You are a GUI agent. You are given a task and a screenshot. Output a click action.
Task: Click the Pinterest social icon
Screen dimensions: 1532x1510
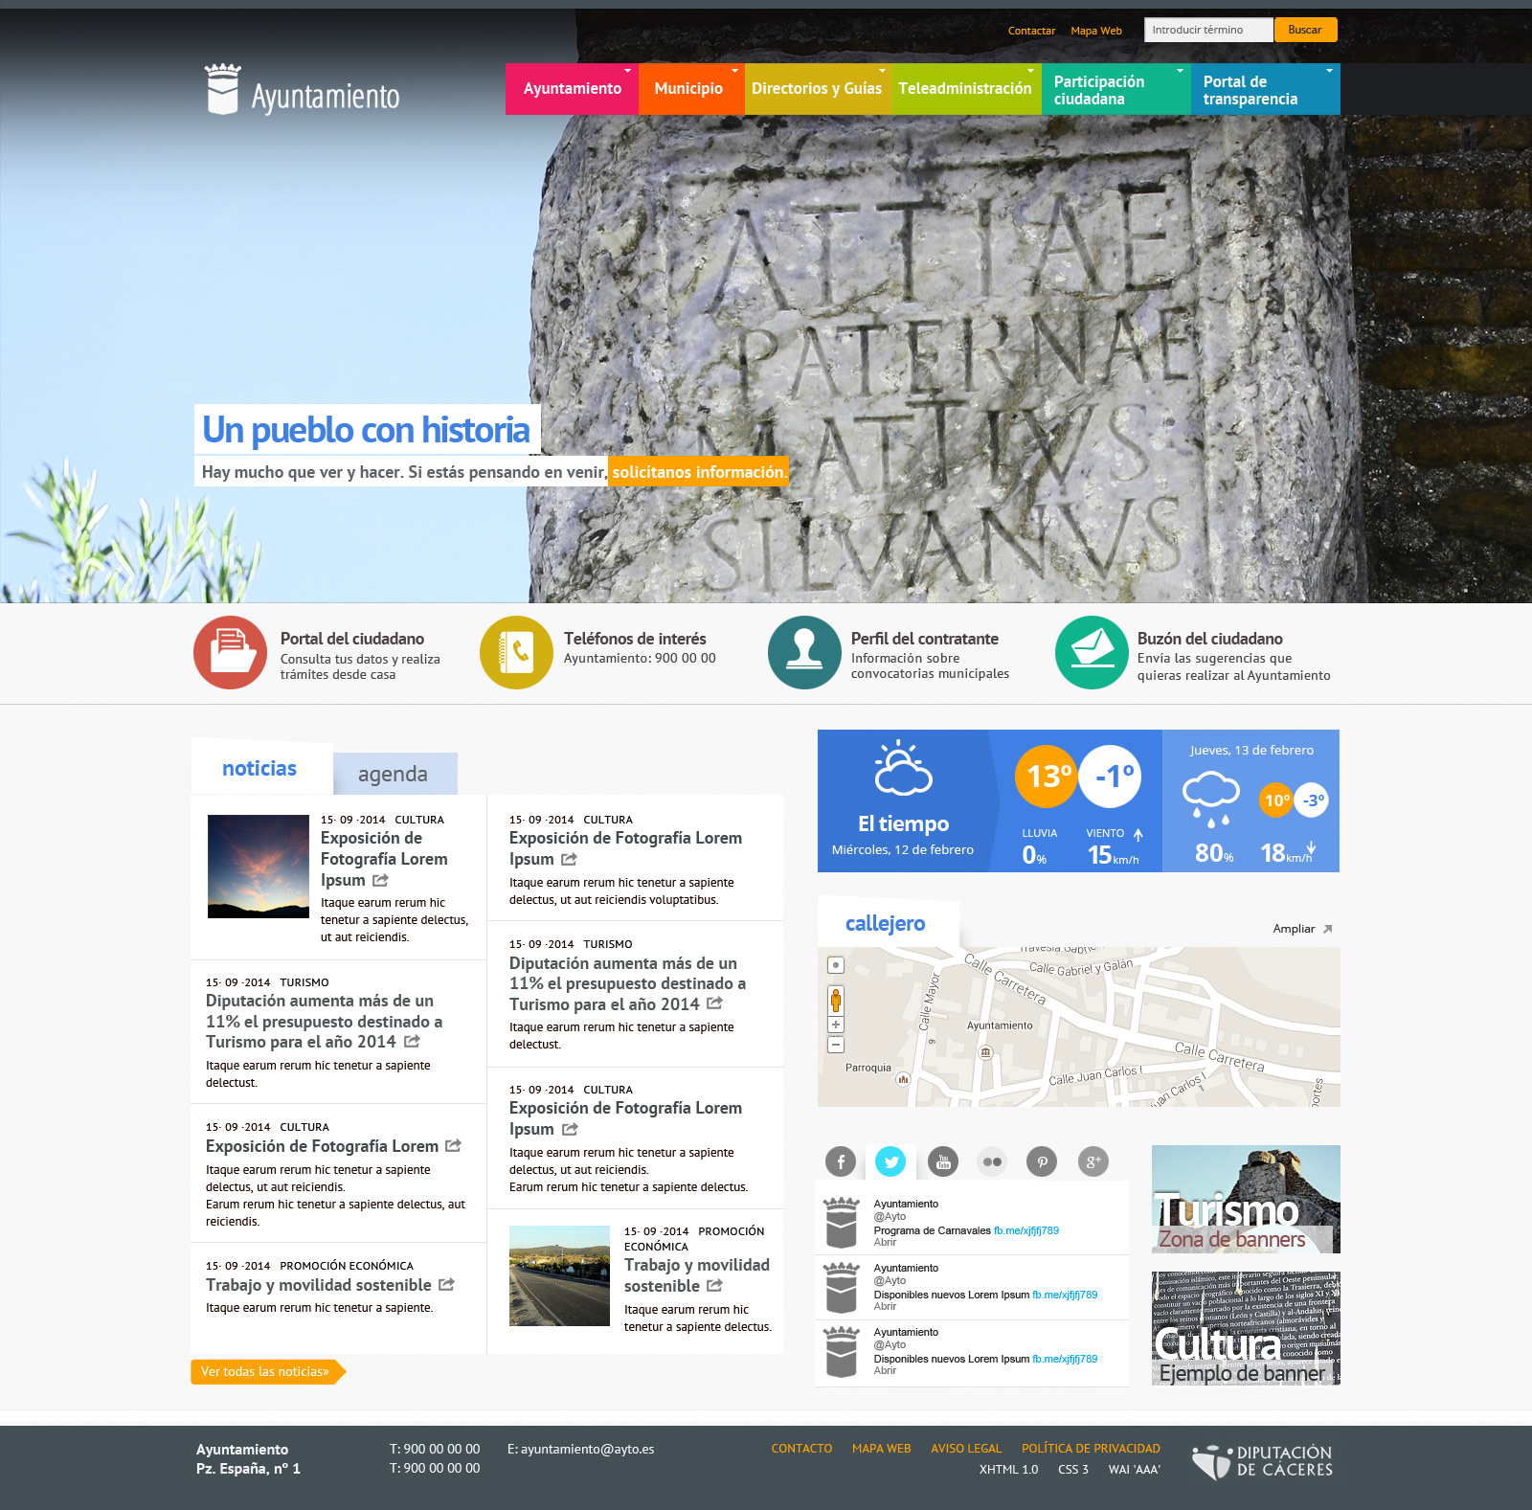pos(1042,1161)
